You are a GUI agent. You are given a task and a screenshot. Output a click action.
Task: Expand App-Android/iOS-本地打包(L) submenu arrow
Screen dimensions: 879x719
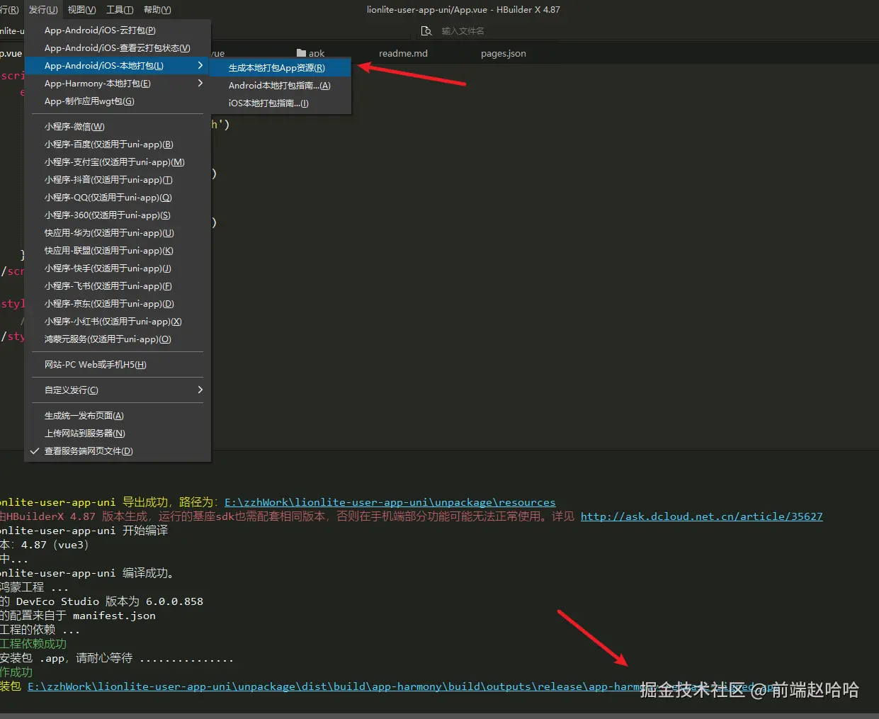[x=200, y=65]
